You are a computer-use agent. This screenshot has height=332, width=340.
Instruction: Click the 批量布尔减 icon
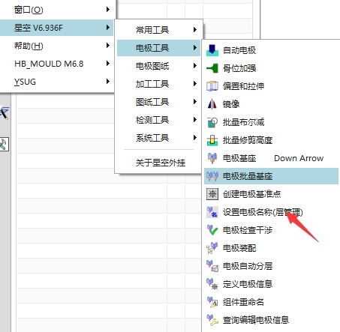[x=212, y=122]
